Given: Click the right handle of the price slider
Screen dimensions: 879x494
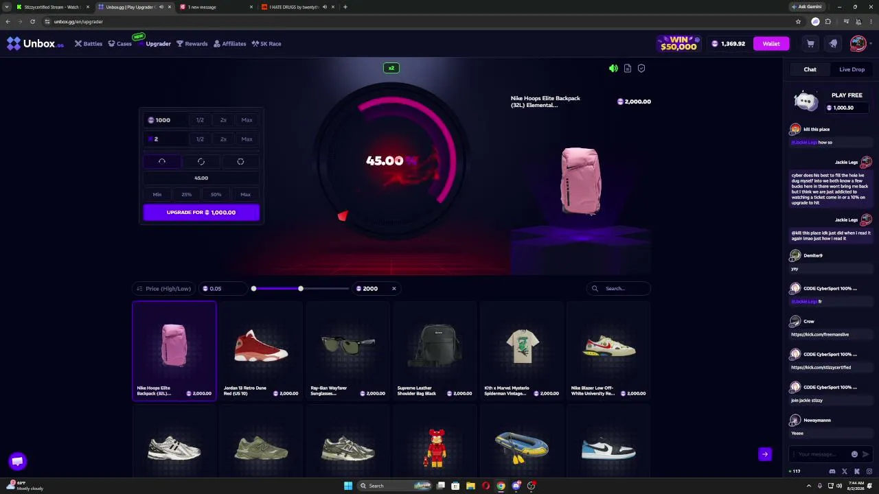Looking at the screenshot, I should tap(300, 289).
